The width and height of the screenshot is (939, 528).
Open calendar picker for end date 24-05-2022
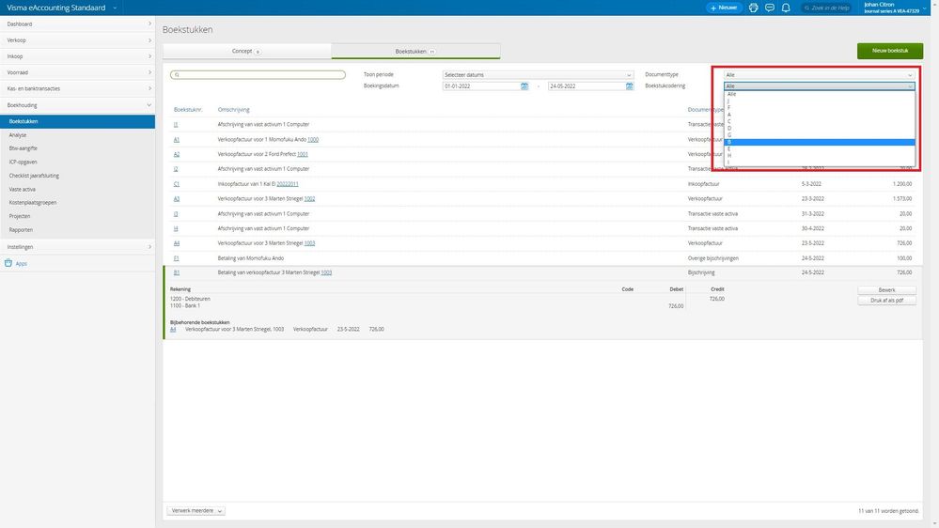point(630,86)
